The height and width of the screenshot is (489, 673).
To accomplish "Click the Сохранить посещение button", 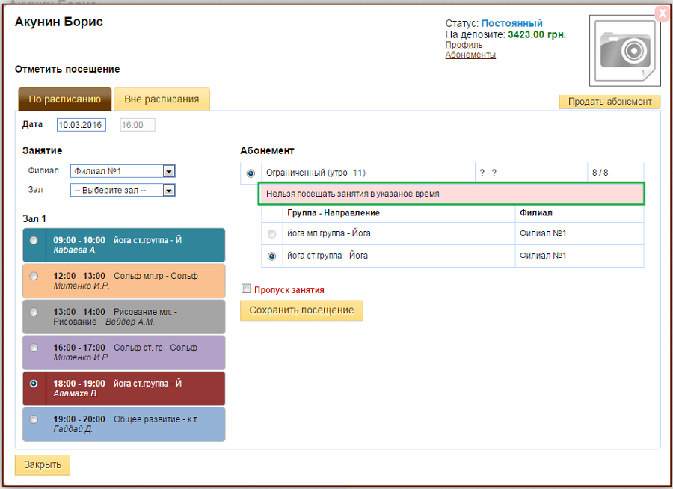I will click(302, 310).
